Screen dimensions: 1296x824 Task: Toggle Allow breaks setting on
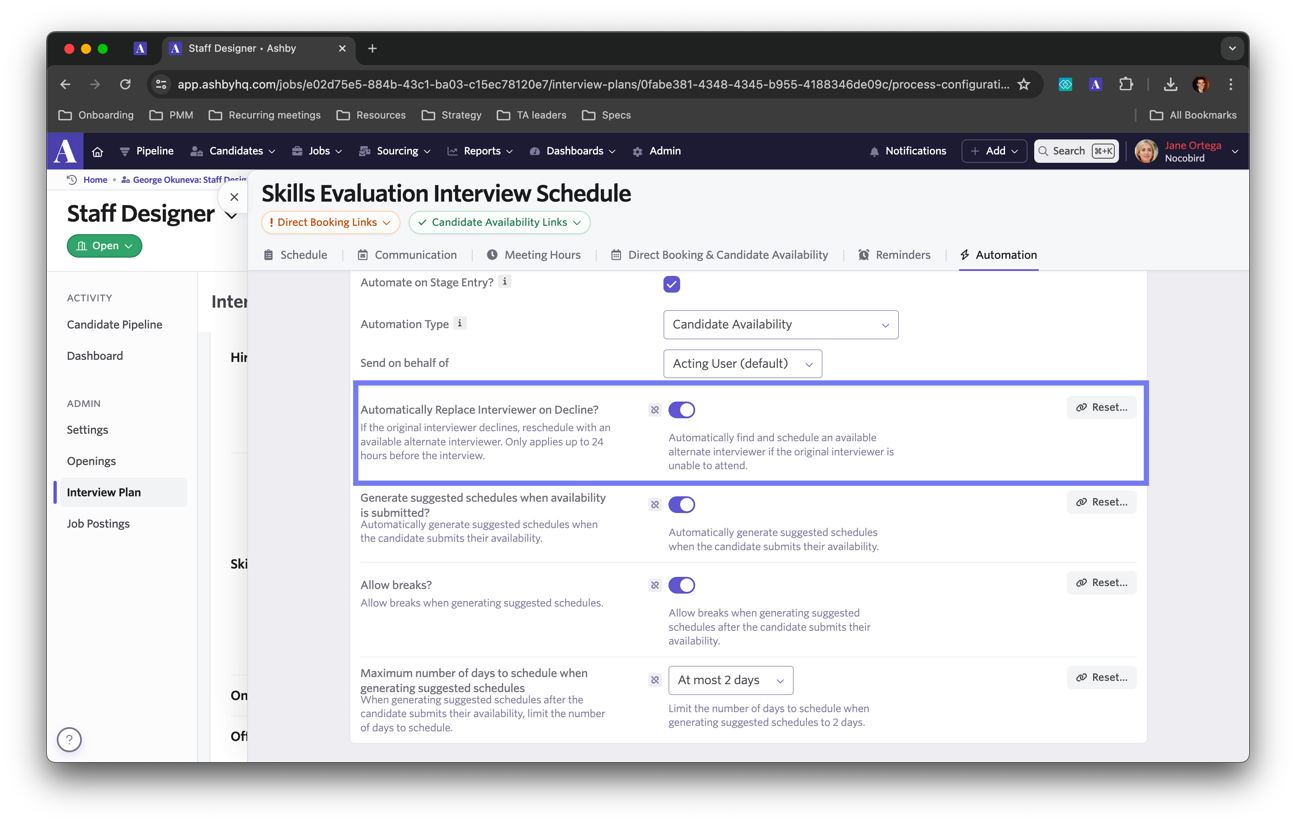(682, 584)
